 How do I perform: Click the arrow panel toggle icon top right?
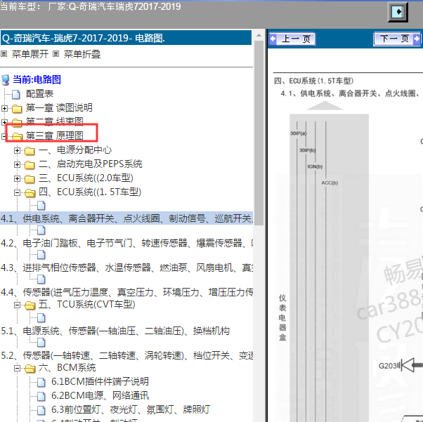398,12
